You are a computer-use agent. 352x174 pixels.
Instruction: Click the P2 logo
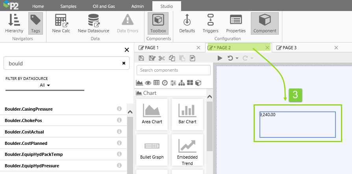tap(11, 5)
